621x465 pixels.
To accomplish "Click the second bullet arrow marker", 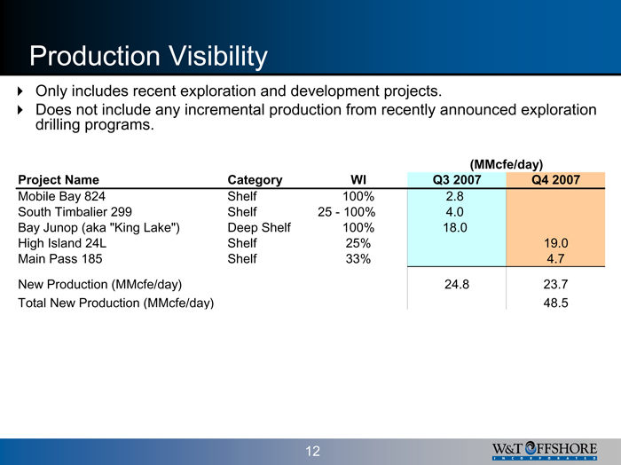I will (x=21, y=109).
